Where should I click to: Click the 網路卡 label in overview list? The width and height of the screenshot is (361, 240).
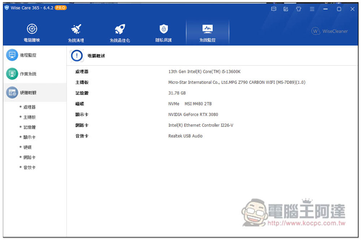coord(82,125)
